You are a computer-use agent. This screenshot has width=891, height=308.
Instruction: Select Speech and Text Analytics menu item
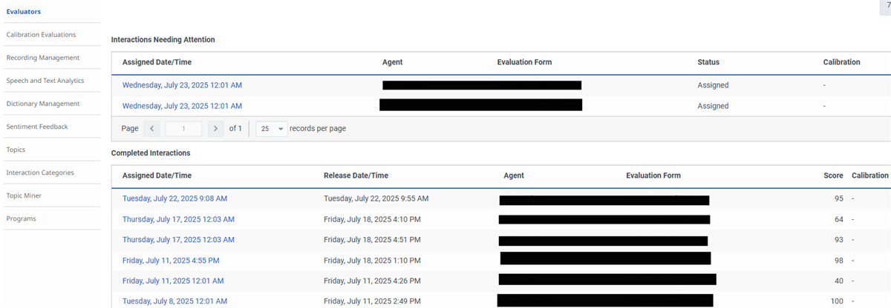tap(45, 80)
